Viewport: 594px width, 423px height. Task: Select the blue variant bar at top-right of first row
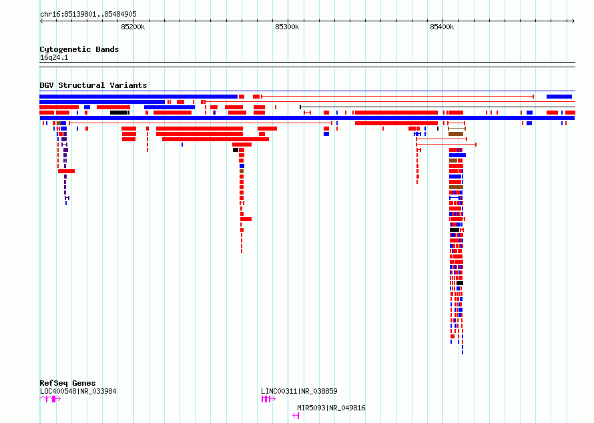(559, 97)
